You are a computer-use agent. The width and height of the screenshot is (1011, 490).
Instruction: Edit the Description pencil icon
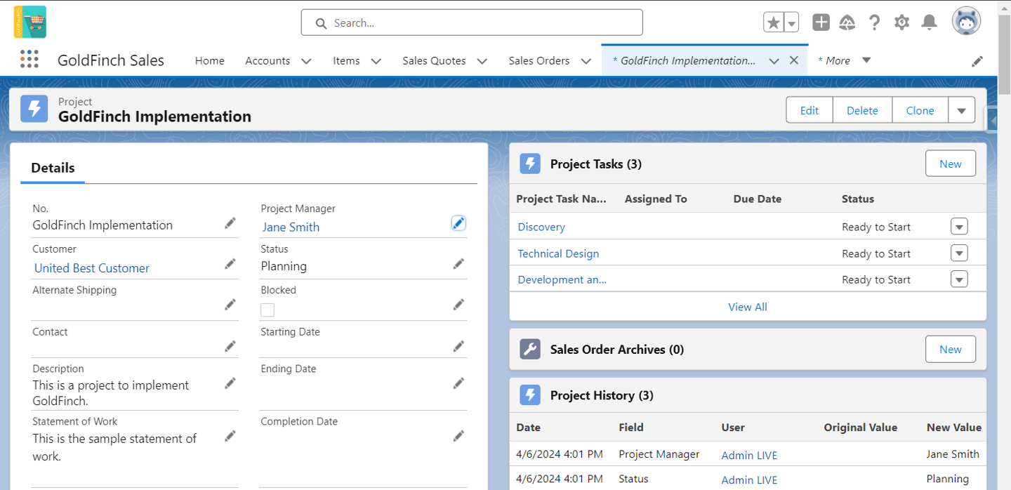click(x=230, y=383)
